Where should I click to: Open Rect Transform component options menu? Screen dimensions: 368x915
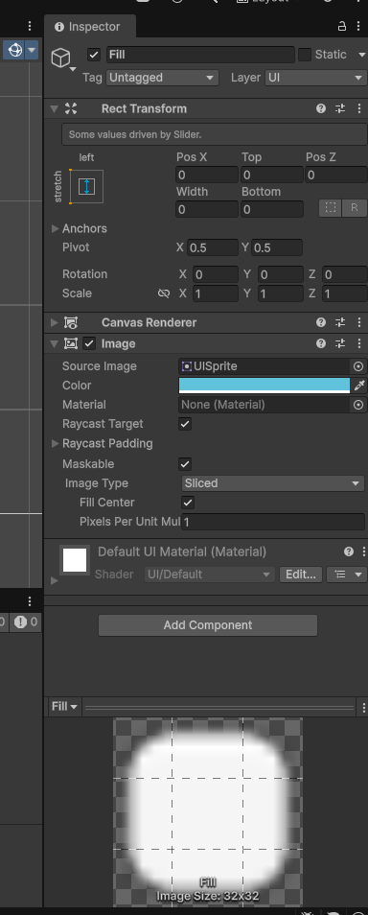(x=359, y=108)
